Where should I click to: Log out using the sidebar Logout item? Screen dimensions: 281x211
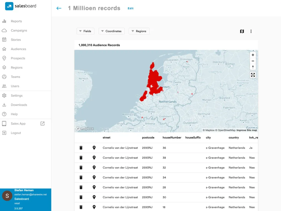[16, 133]
